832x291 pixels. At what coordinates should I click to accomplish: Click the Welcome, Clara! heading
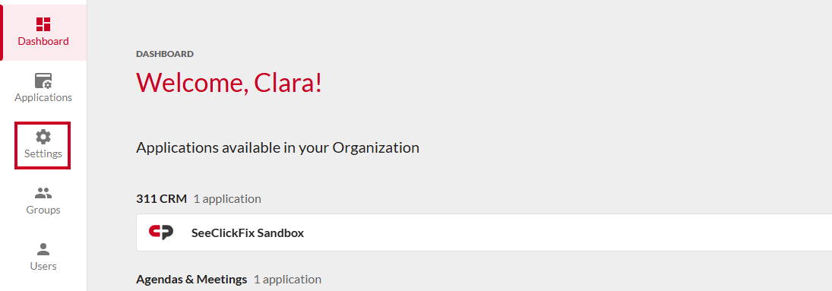(x=229, y=82)
